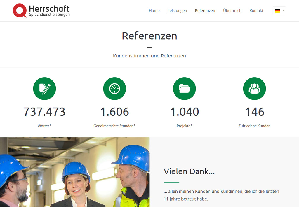
Task: Click the 1.606 hours counter
Action: coord(114,112)
